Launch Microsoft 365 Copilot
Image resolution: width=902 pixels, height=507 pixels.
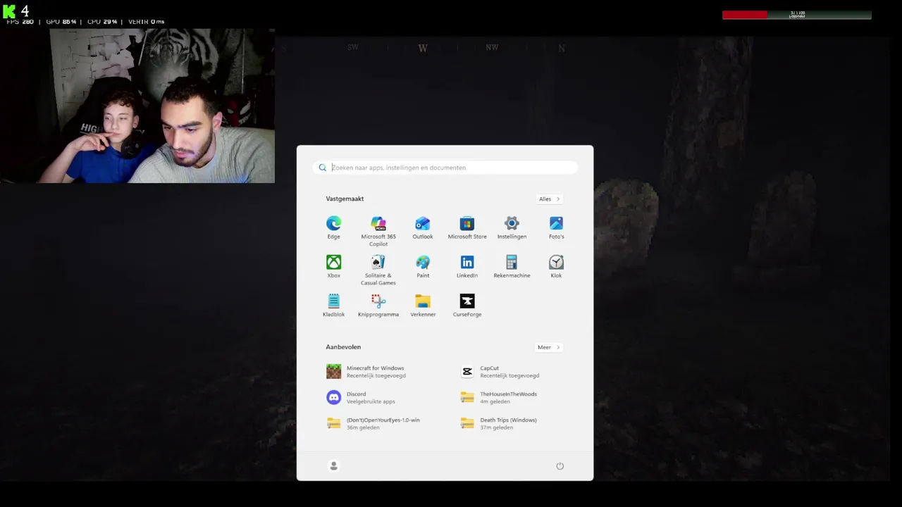click(378, 231)
